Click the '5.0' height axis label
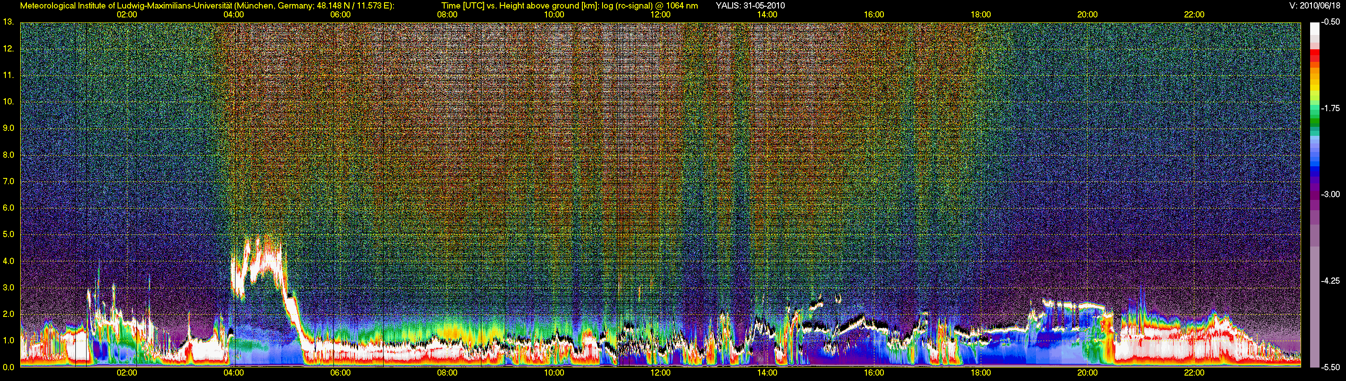Screen dimensions: 1346x381 point(9,234)
